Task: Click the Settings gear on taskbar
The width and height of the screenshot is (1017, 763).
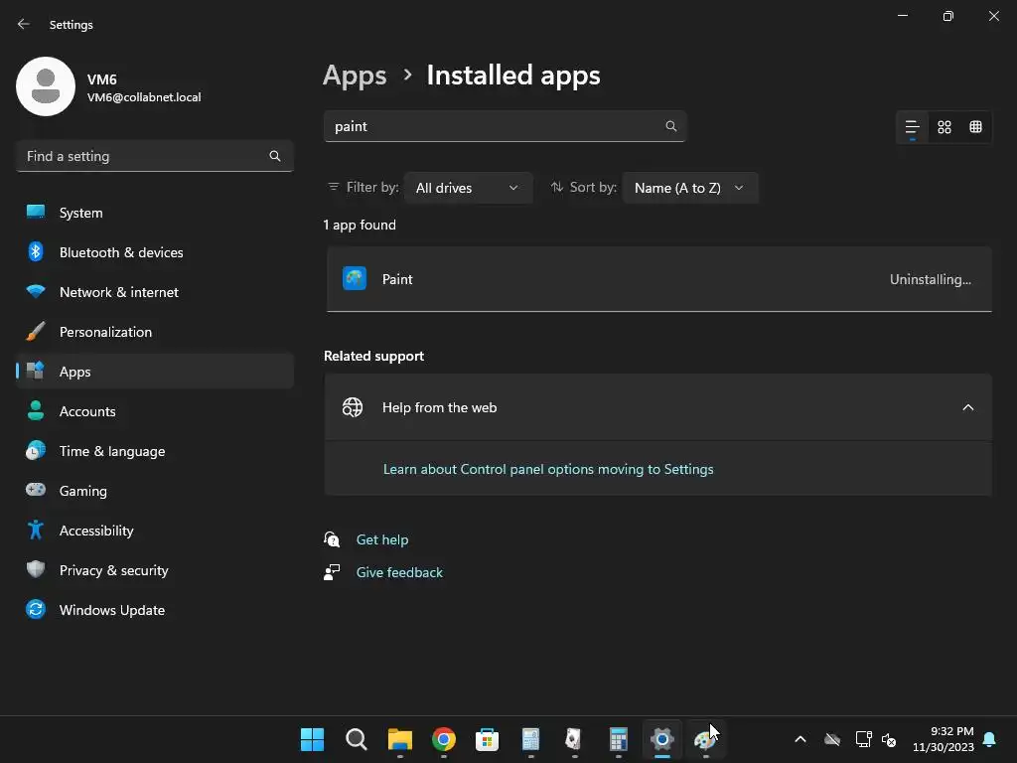Action: 662,739
